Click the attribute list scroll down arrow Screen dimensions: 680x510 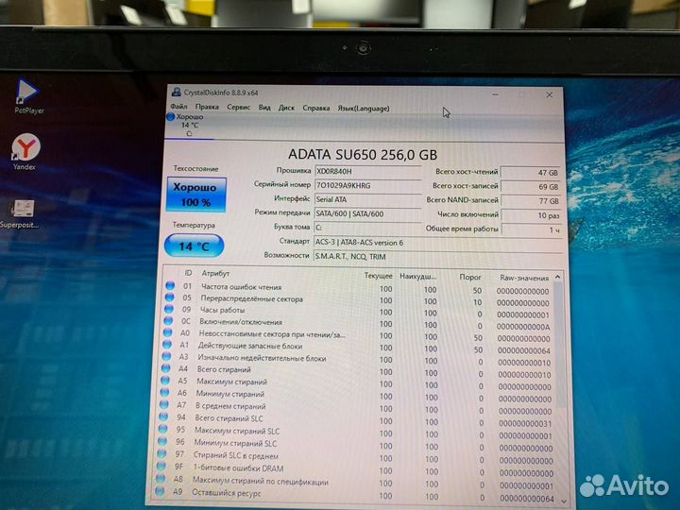pos(563,501)
